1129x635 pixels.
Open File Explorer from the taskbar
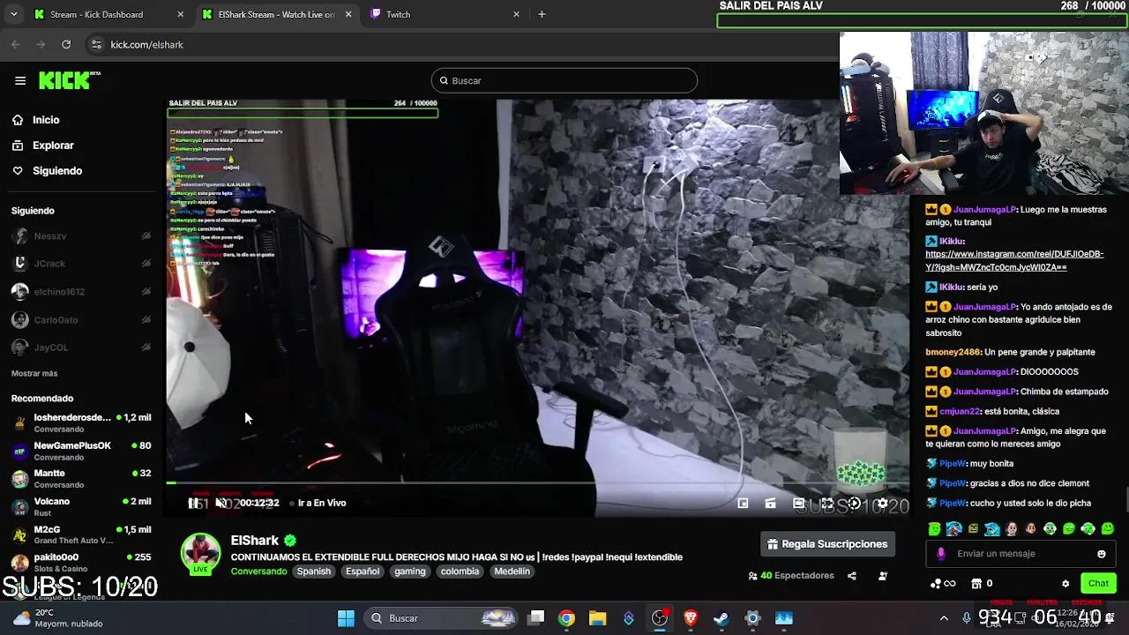[x=597, y=618]
